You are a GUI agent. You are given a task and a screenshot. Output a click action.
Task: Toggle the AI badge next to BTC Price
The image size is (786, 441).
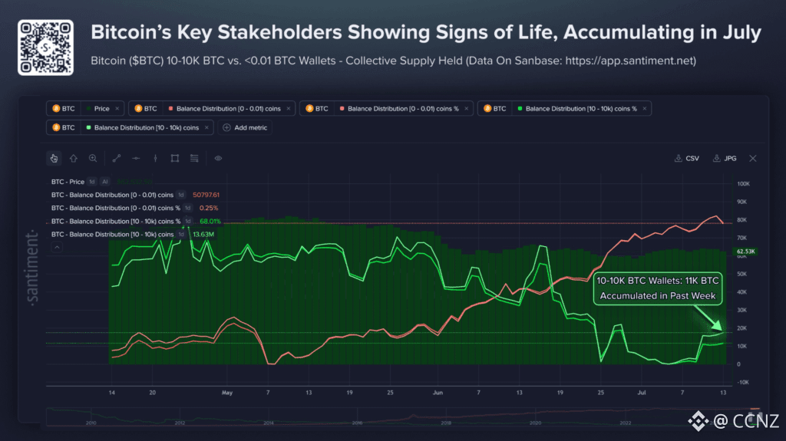104,182
